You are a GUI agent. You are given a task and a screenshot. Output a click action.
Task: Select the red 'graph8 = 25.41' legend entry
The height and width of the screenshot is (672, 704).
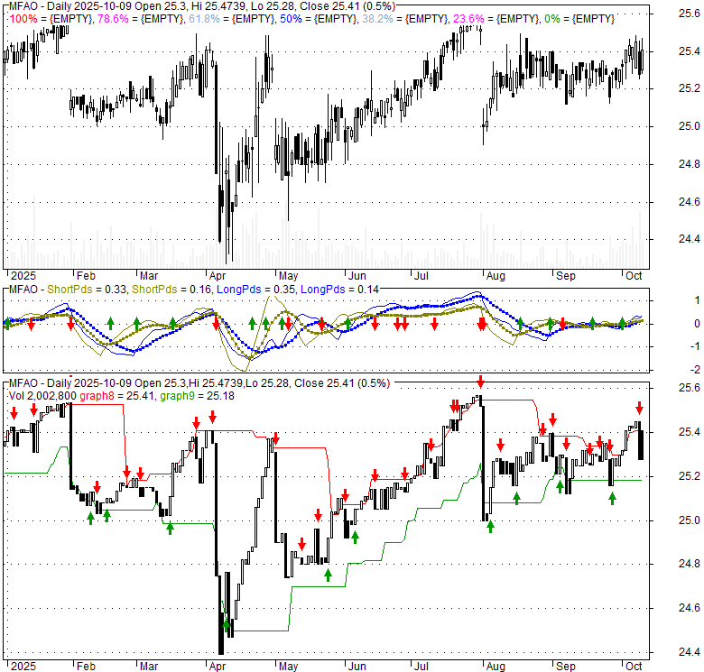117,396
